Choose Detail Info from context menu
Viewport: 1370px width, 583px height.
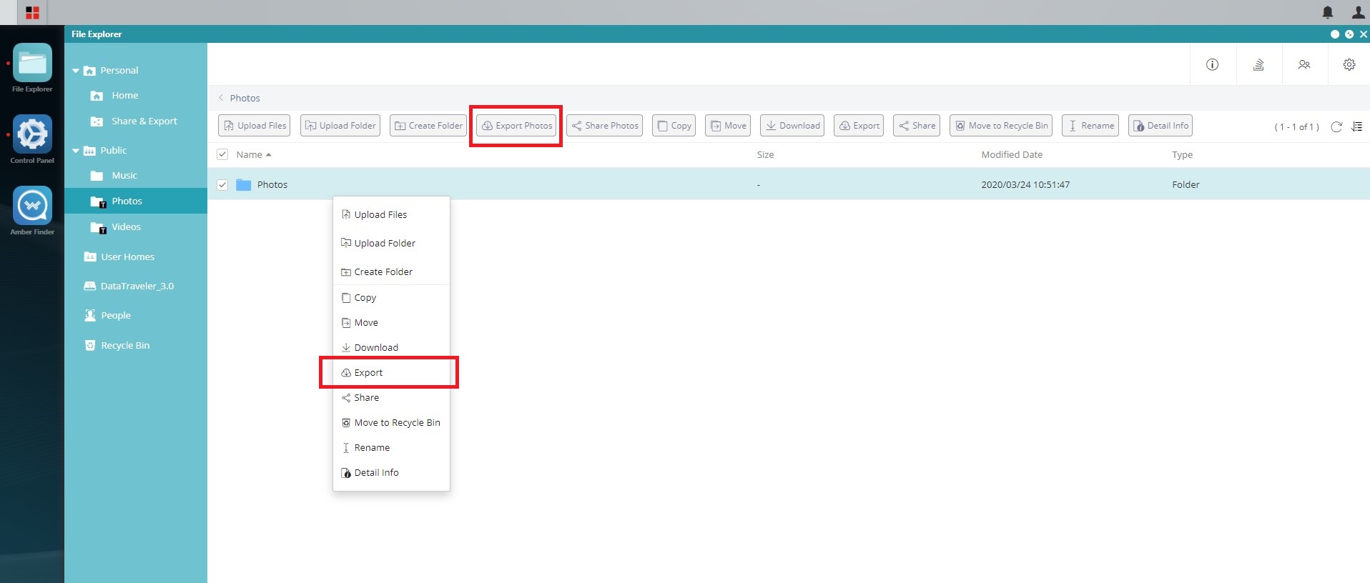coord(391,472)
